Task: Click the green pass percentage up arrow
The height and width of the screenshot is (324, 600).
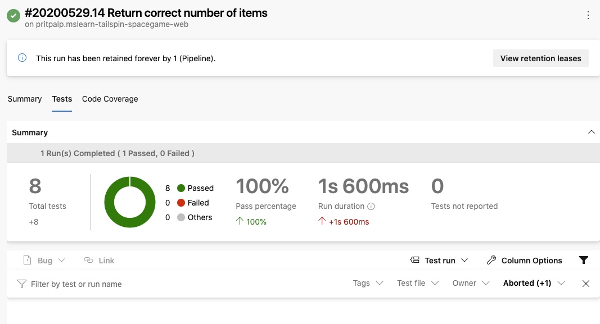Action: pos(240,221)
